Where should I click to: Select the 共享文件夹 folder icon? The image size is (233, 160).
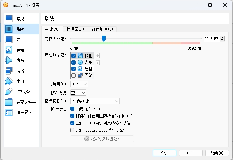click(9, 102)
